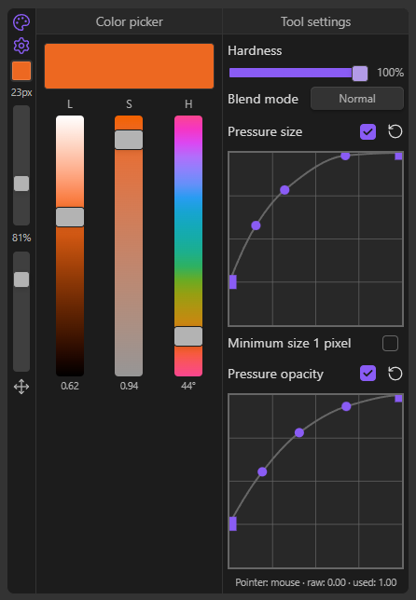This screenshot has height=600, width=416.
Task: Open the Blend mode Normal dropdown
Action: pos(357,99)
